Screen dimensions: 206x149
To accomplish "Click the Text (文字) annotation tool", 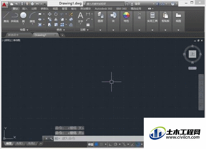I will pos(80,17).
